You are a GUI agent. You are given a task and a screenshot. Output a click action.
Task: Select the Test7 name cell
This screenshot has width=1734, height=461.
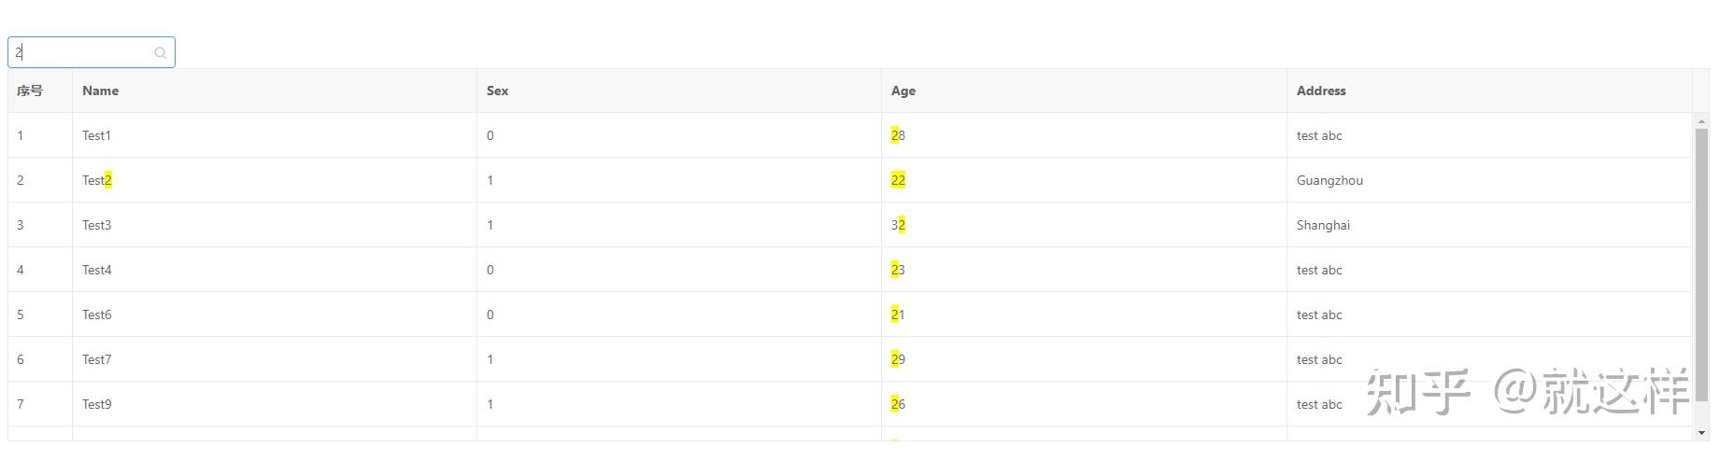[x=96, y=359]
